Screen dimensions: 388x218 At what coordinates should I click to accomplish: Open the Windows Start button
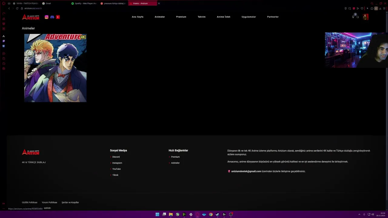tap(157, 214)
